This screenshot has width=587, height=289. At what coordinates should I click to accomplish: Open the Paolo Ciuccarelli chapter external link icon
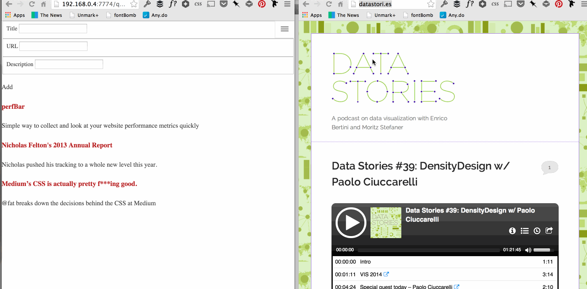457,287
